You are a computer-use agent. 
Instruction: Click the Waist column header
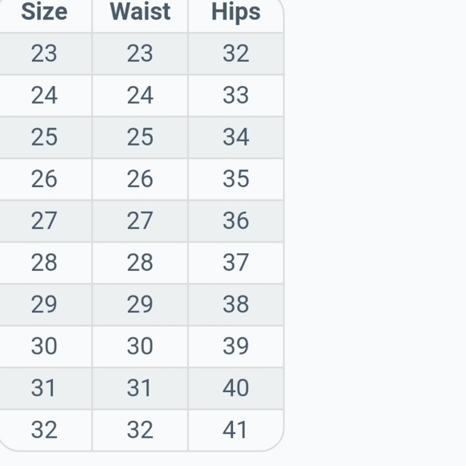coord(140,12)
